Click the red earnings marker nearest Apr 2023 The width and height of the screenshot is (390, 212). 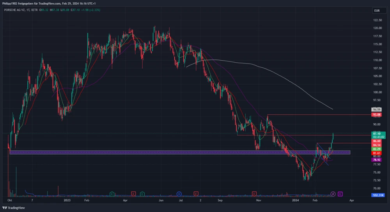click(x=134, y=193)
